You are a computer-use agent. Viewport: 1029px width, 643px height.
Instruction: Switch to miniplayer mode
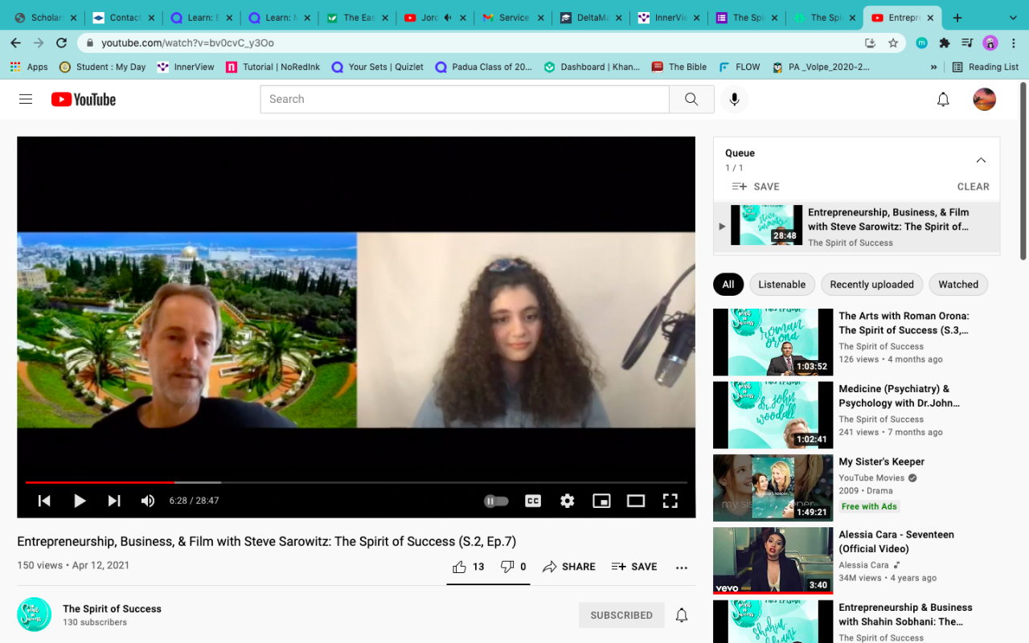tap(601, 501)
